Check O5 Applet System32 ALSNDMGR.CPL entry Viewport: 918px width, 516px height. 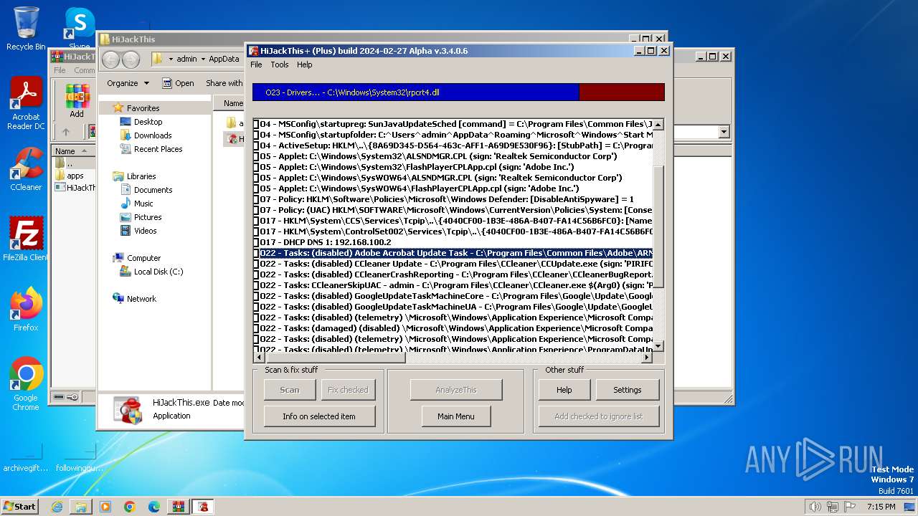(x=257, y=156)
